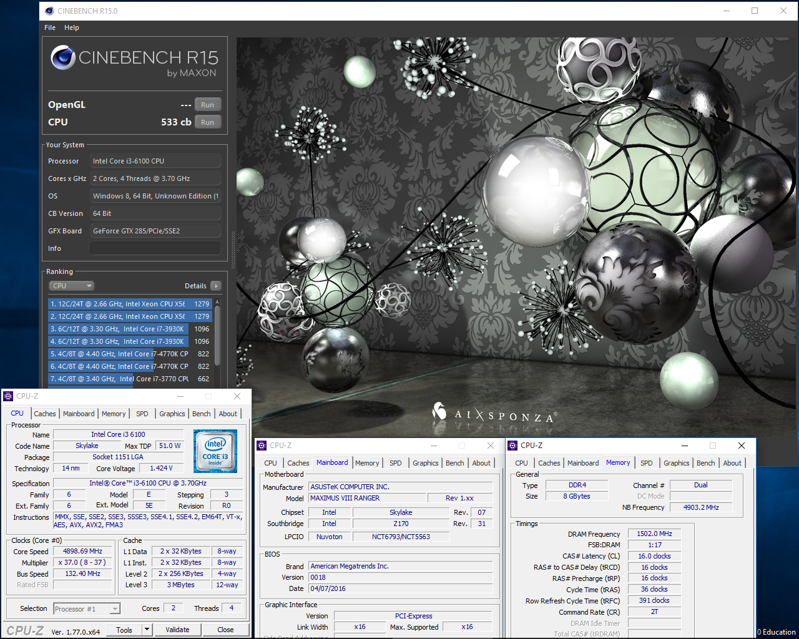Select Caches tab in right CPU-Z Memory window
799x639 pixels.
click(x=549, y=463)
